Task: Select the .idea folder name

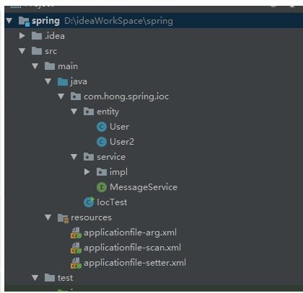Action: pyautogui.click(x=55, y=36)
